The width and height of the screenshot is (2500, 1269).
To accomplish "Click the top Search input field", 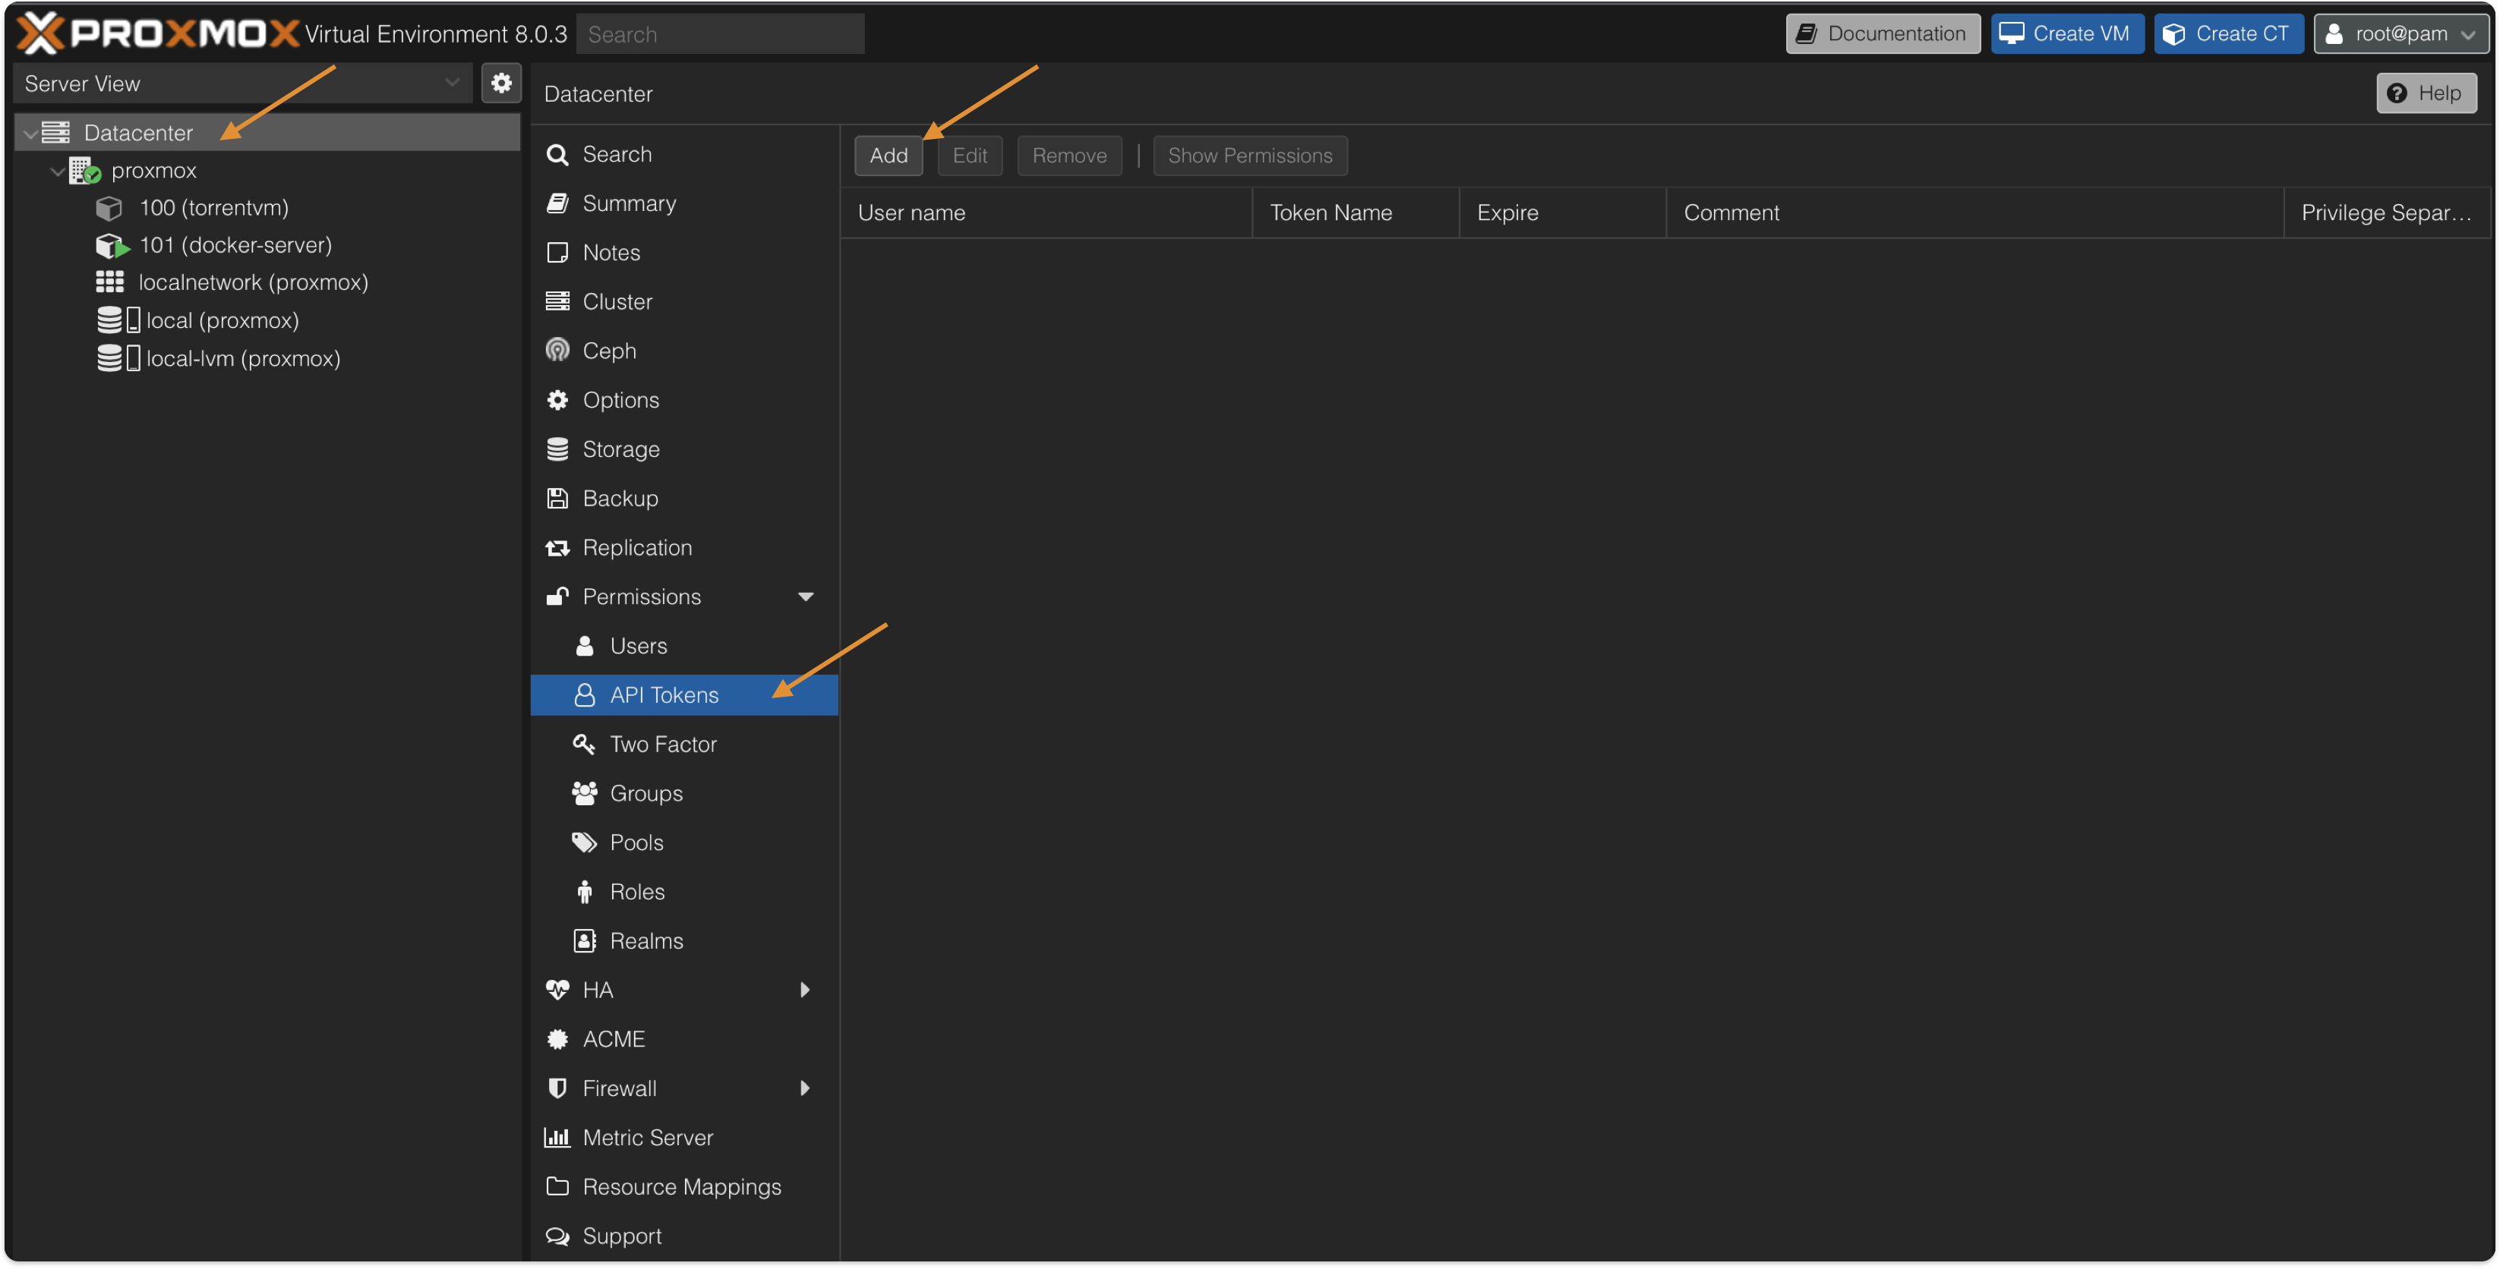I will point(719,34).
